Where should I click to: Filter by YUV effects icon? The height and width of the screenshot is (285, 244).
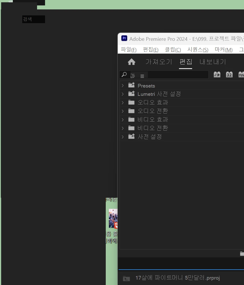point(241,74)
